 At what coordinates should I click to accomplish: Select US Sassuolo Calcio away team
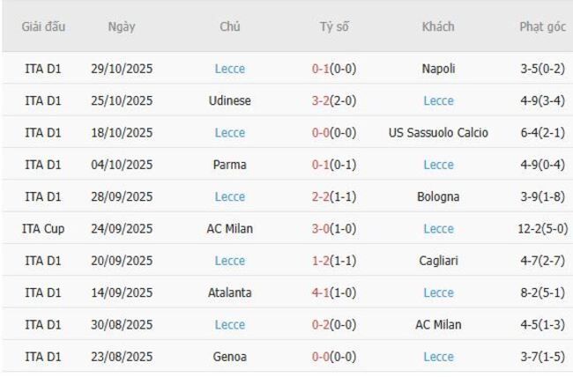438,133
